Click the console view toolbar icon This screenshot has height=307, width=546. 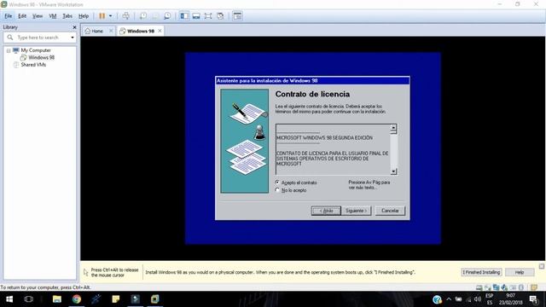click(237, 16)
